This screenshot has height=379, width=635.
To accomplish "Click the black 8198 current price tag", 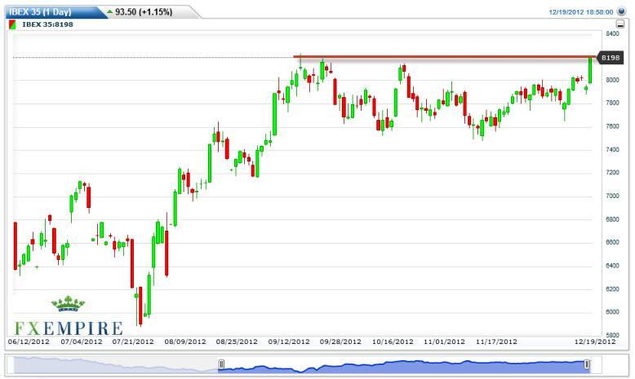I will [610, 58].
